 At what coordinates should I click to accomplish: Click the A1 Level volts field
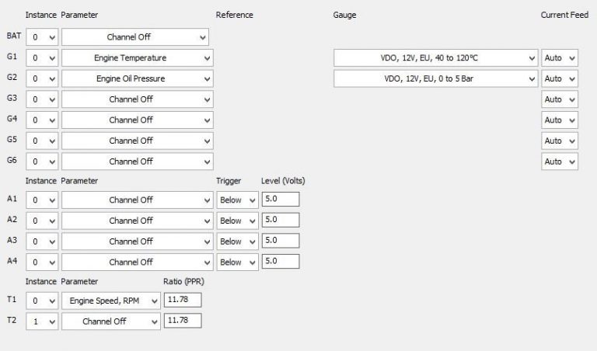click(281, 200)
